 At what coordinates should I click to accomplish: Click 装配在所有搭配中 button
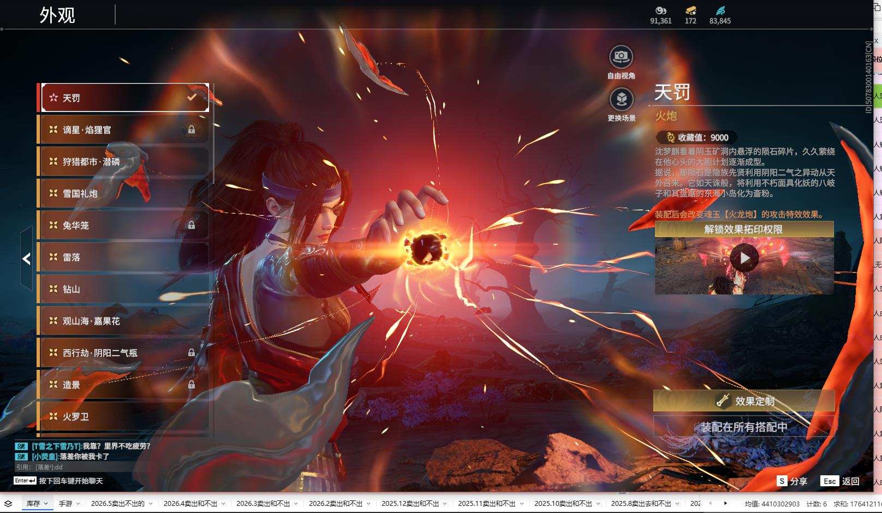744,427
